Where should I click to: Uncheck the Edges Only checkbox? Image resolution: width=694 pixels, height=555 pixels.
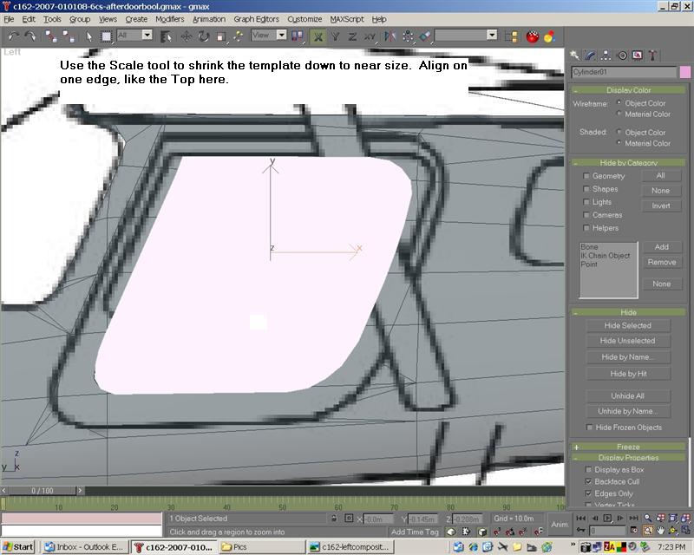(x=589, y=493)
